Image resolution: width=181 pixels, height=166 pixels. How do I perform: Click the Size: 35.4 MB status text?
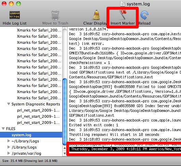pos(30,161)
